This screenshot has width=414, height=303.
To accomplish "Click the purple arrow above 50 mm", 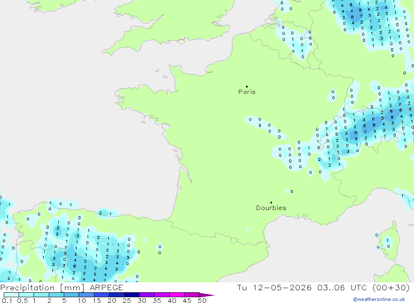I will point(207,295).
